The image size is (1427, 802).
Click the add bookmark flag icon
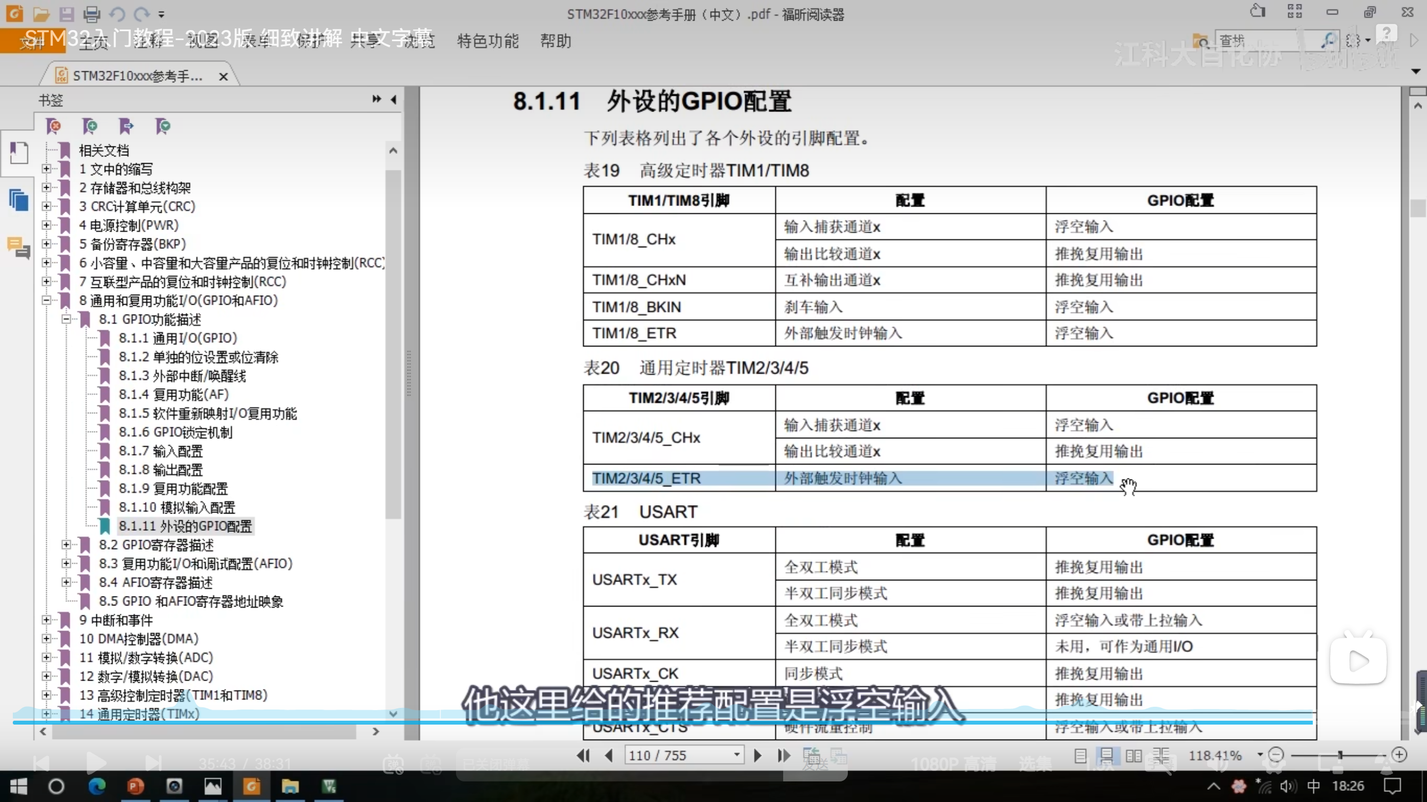point(90,126)
